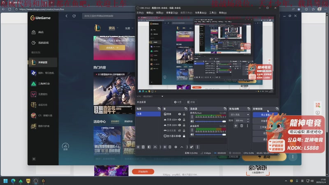Move the source up with chevron in 来源 dock
This screenshot has width=329, height=185.
182,147
